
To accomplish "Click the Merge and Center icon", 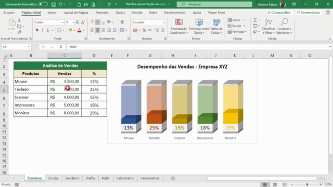I will 122,30.
